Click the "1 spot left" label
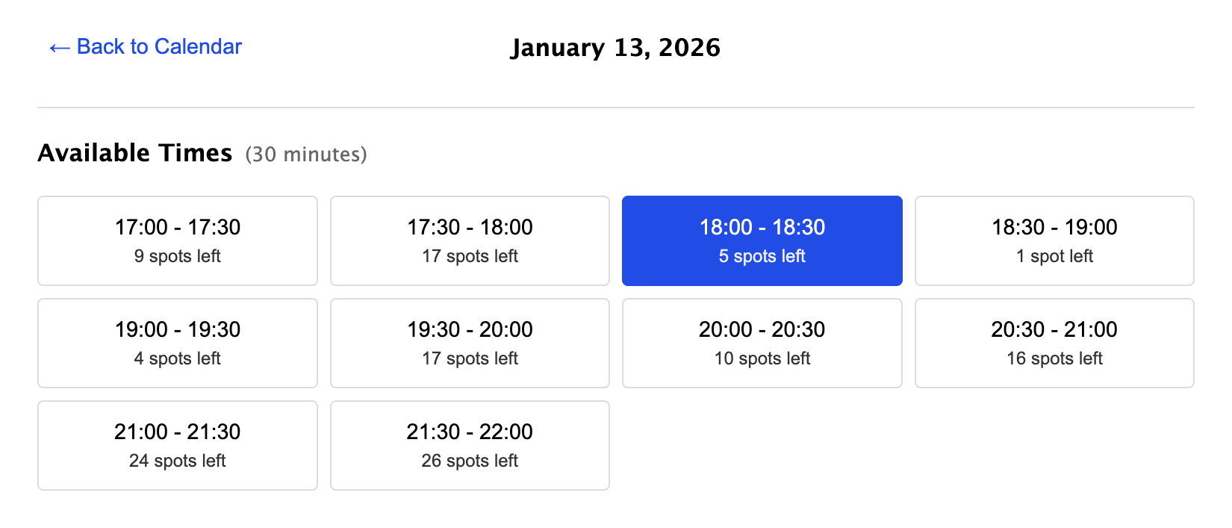 [x=1054, y=256]
